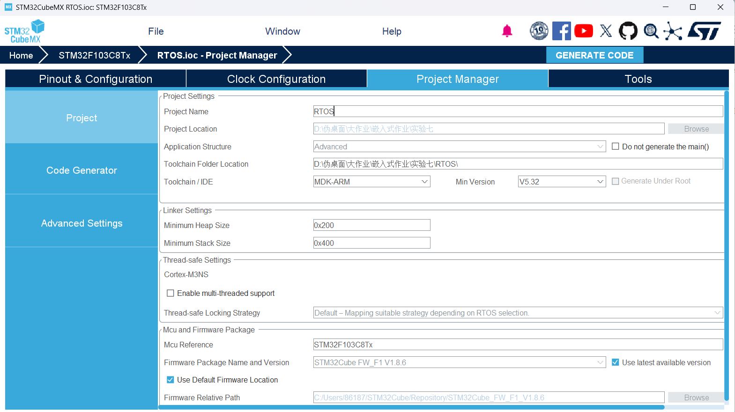Toggle Generate Under Root checkbox
The height and width of the screenshot is (412, 735).
[616, 181]
